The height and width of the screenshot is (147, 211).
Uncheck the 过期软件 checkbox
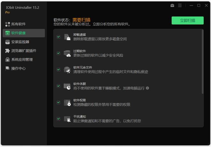(x=59, y=53)
